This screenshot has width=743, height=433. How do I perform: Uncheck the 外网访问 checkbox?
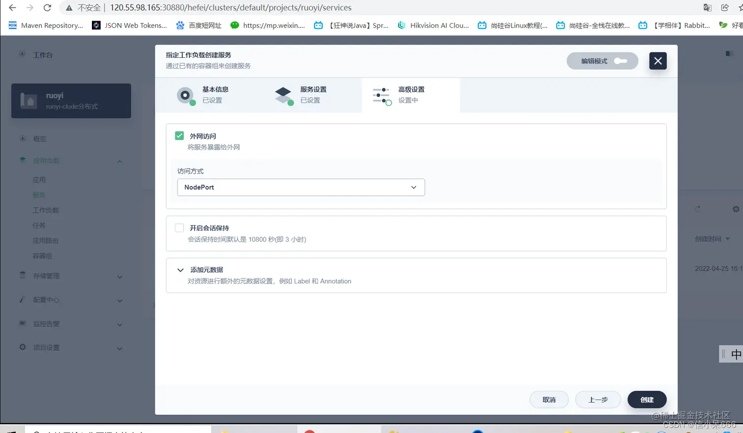click(179, 136)
